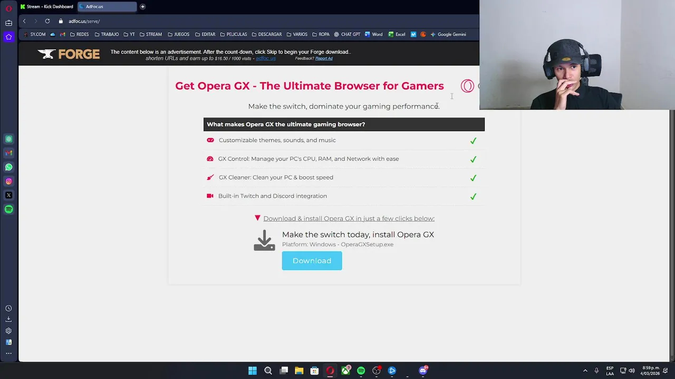The image size is (675, 379).
Task: Click the large download arrow icon
Action: click(x=264, y=240)
